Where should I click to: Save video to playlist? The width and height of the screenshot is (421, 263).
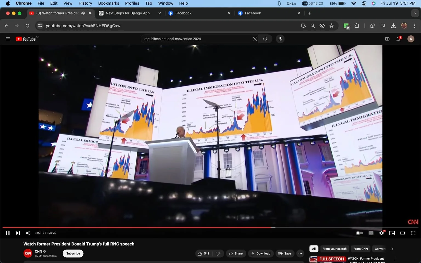click(285, 253)
